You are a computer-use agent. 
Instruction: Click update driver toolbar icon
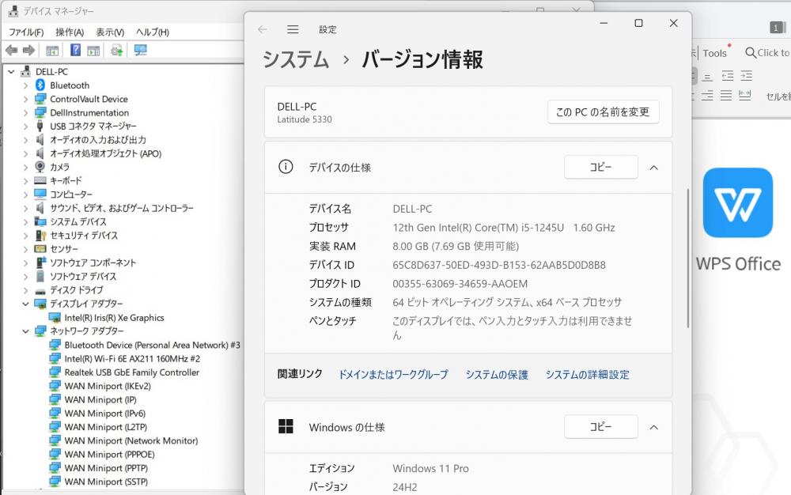click(x=116, y=51)
